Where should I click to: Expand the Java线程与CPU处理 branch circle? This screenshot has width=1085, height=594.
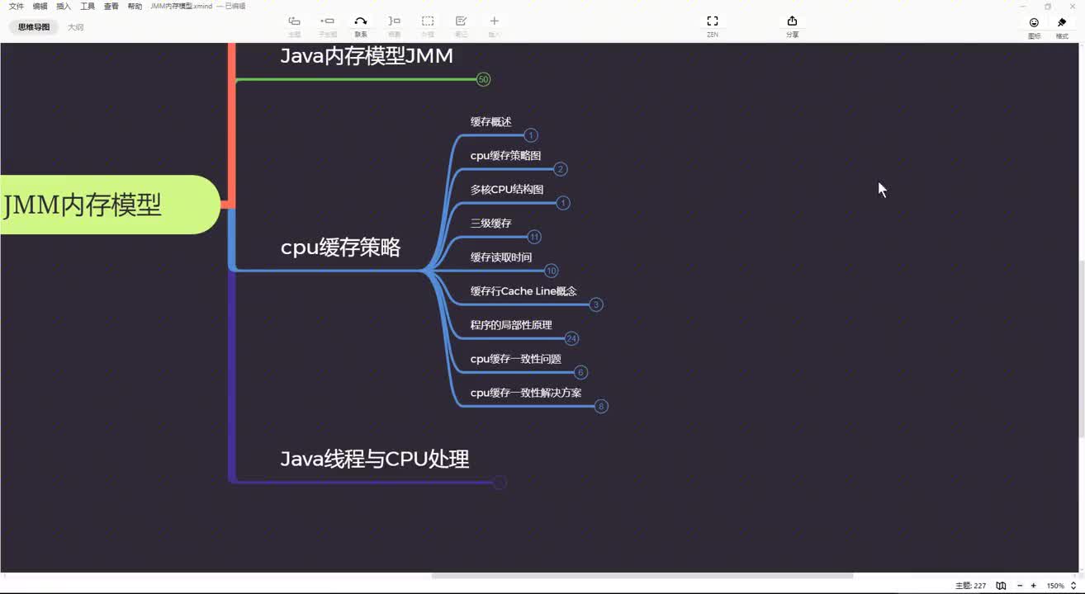click(500, 482)
